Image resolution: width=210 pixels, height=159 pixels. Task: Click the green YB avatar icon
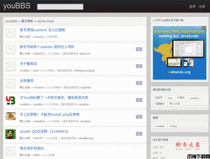point(10,100)
